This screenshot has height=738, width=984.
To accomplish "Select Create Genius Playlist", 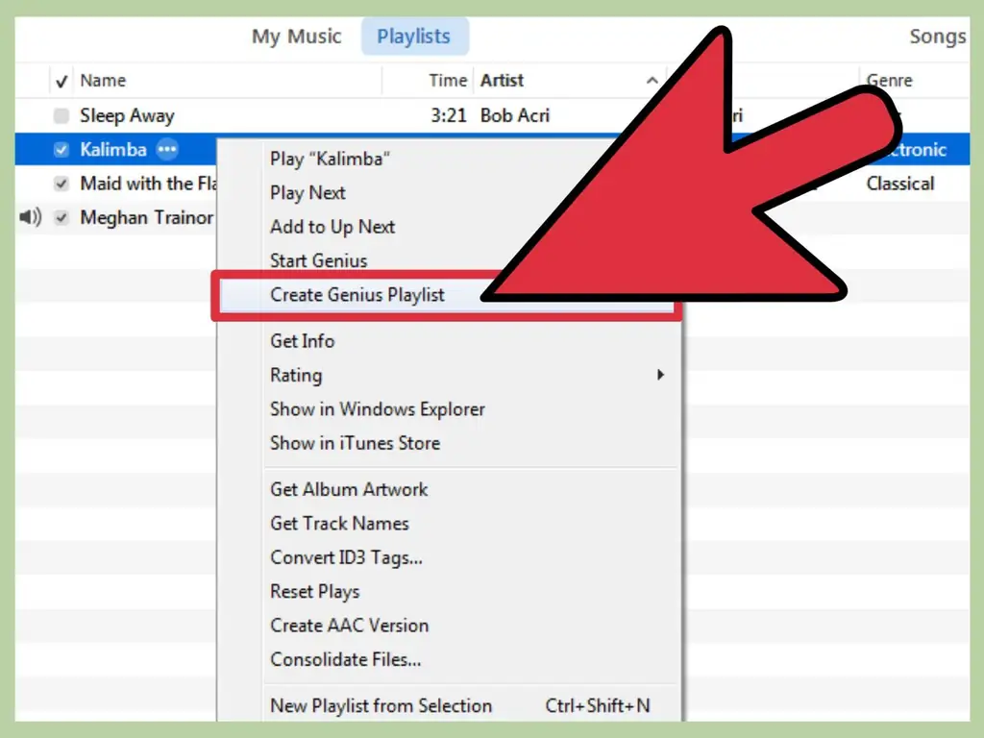I will 357,295.
